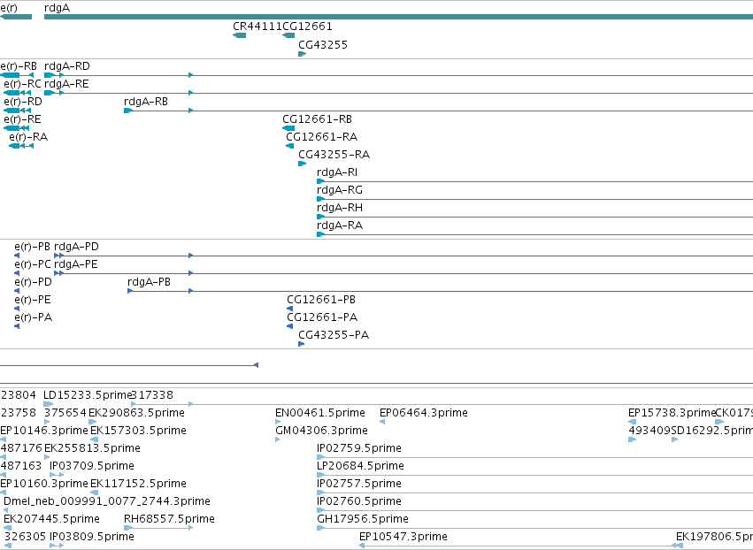Click transcript CG43255-RA label
Viewport: 753px width, 550px height.
[x=334, y=155]
